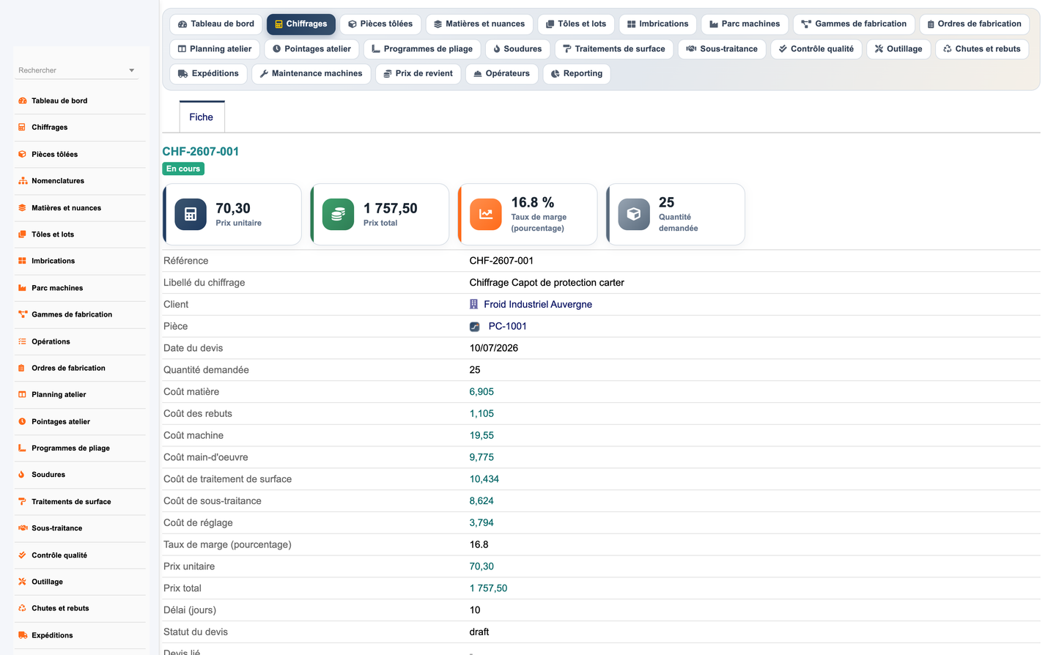1059x655 pixels.
Task: Click the Quantité demandée box card icon
Action: point(634,215)
